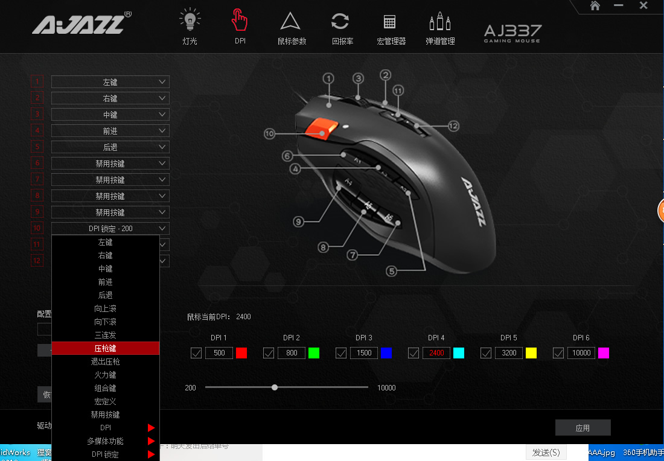This screenshot has height=461, width=664.
Task: Click circled marker 11 on mouse diagram
Action: click(398, 90)
